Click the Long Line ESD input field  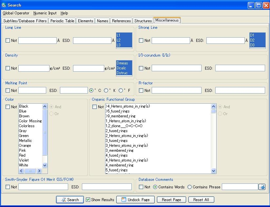pos(92,41)
